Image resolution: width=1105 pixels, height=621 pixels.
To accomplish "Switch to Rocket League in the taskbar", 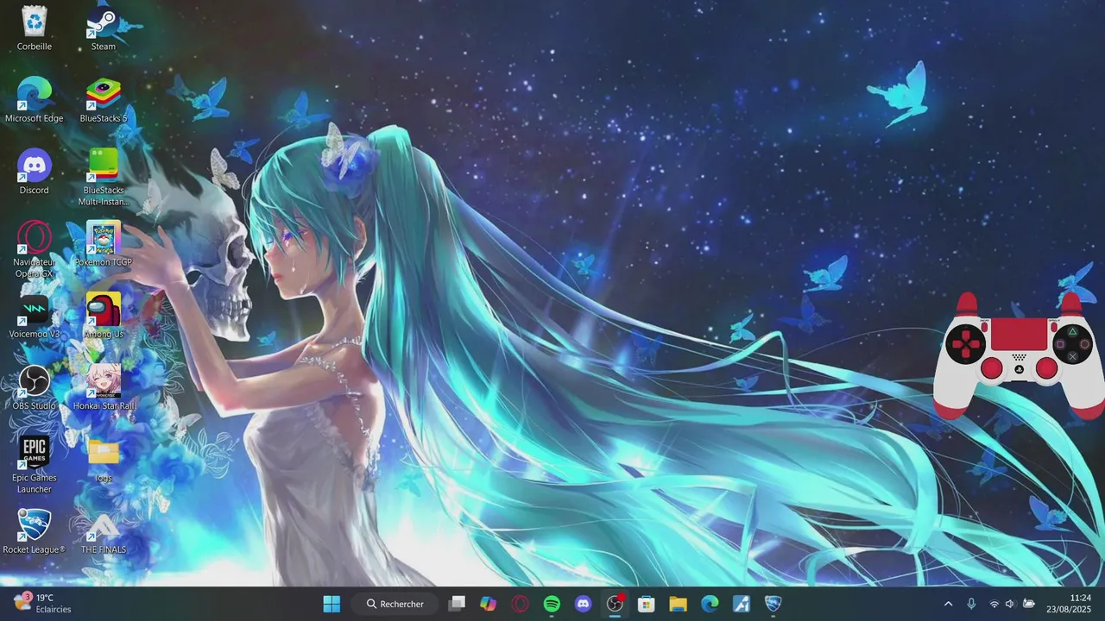I will tap(773, 604).
